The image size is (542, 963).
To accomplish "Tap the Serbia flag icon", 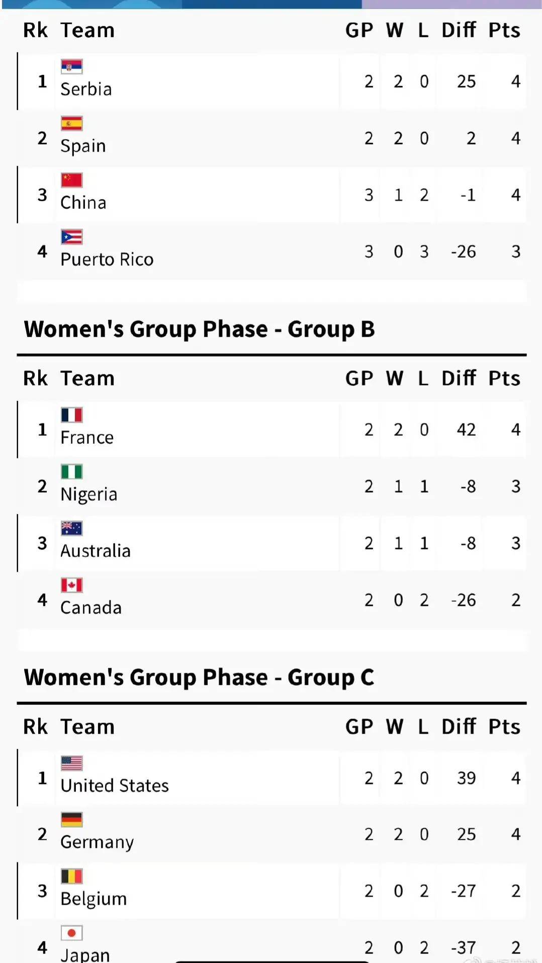I will pyautogui.click(x=71, y=66).
